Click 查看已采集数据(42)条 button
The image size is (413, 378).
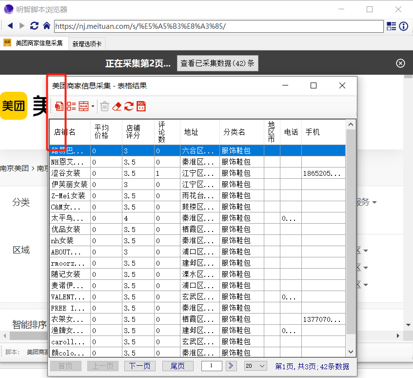pyautogui.click(x=217, y=63)
